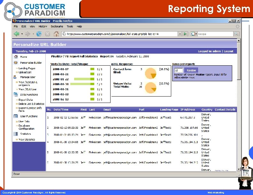
Task: Click the Date/Time column header
Action: [x=61, y=110]
